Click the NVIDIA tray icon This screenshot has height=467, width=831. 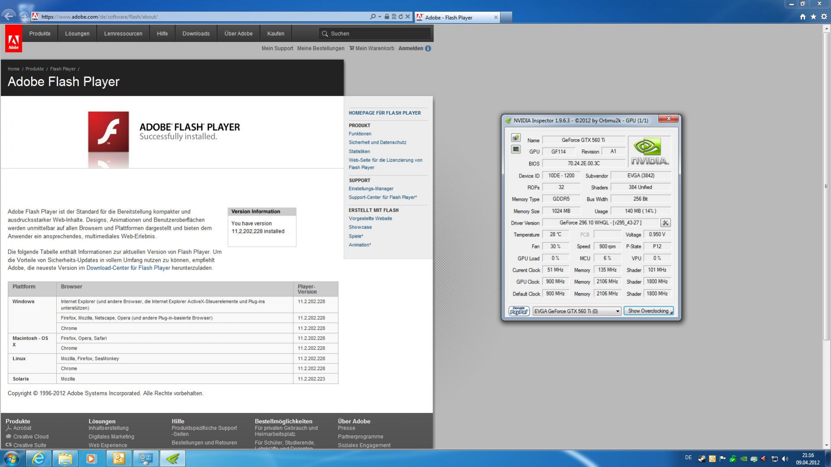tap(744, 459)
